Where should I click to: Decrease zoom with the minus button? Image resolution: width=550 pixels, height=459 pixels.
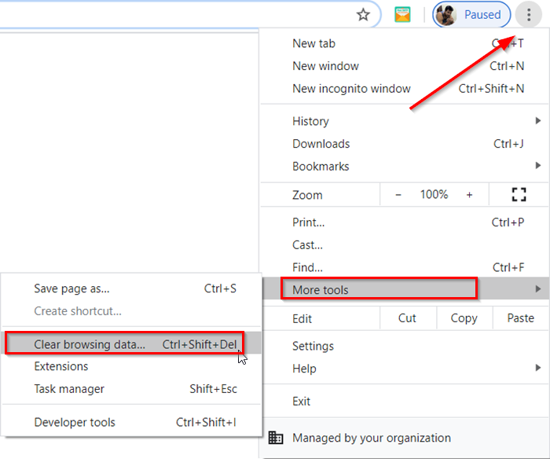coord(398,194)
